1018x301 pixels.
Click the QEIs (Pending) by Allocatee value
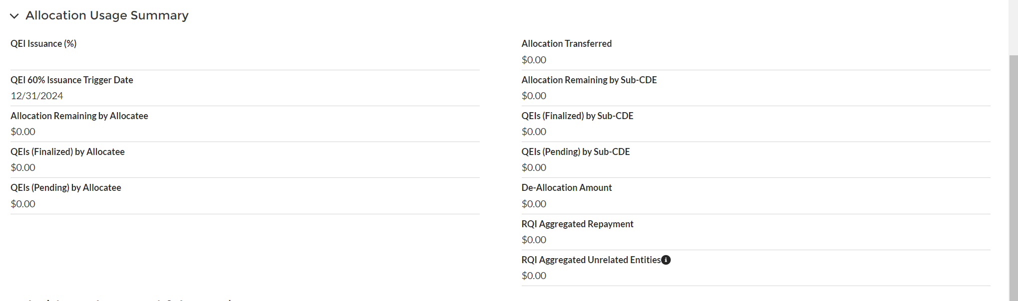(x=23, y=204)
